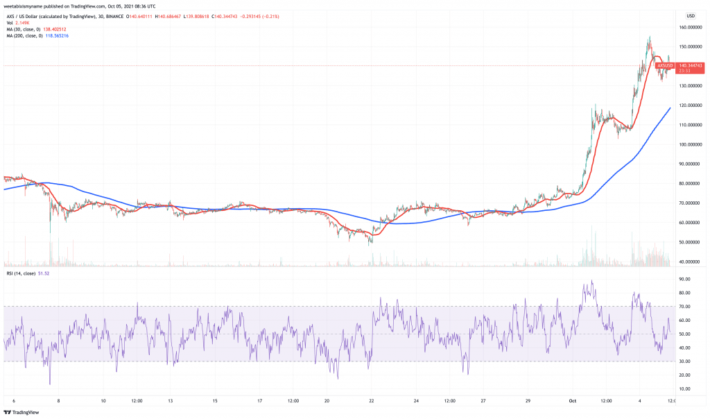The height and width of the screenshot is (419, 710).
Task: Click the date axis label 10
Action: pyautogui.click(x=103, y=401)
